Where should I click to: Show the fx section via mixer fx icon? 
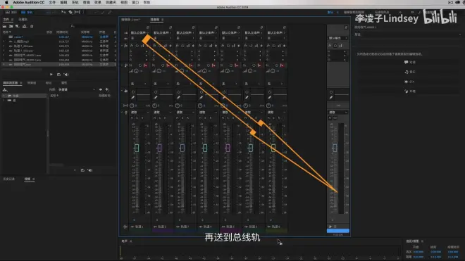tap(125, 46)
